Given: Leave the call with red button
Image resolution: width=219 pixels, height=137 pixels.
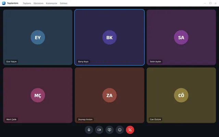Looking at the screenshot, I should (130, 130).
